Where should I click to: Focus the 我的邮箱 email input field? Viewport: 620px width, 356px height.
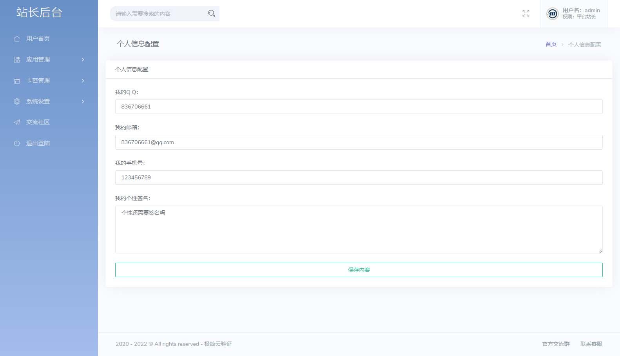pyautogui.click(x=359, y=142)
